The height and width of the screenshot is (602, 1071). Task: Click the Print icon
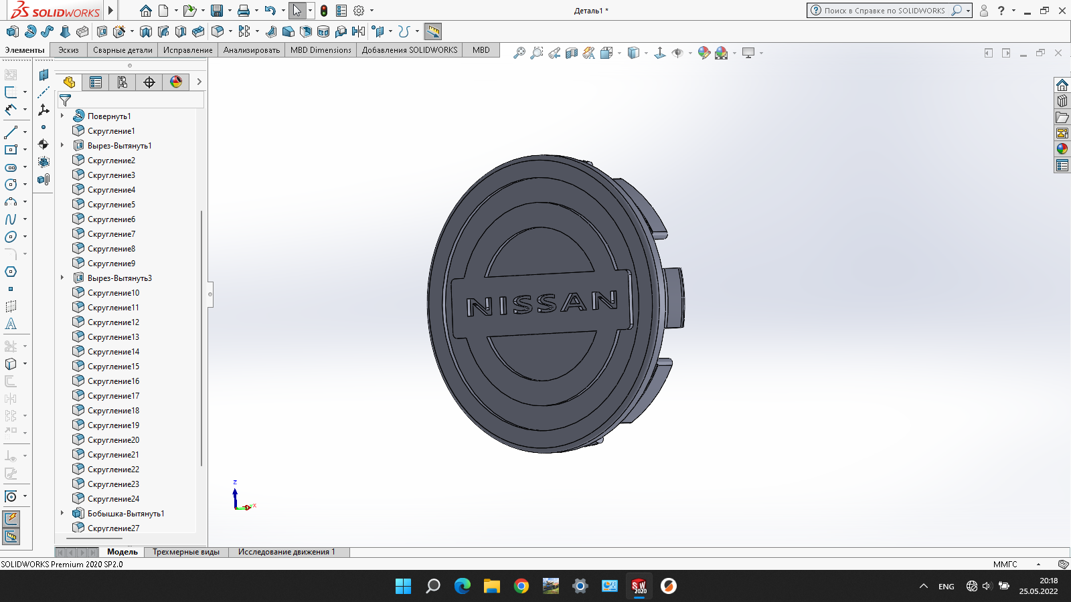244,11
